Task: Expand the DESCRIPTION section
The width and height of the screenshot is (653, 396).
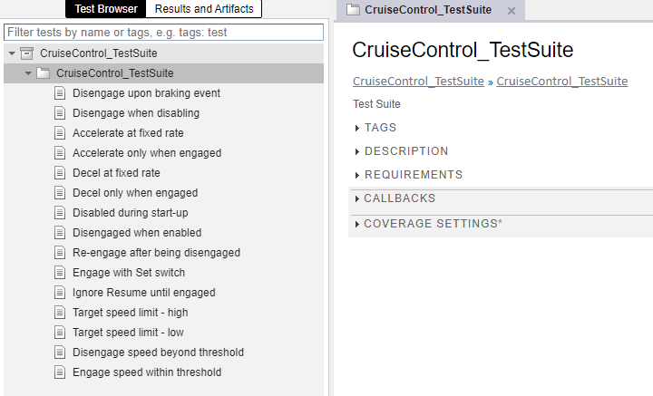Action: pyautogui.click(x=358, y=152)
